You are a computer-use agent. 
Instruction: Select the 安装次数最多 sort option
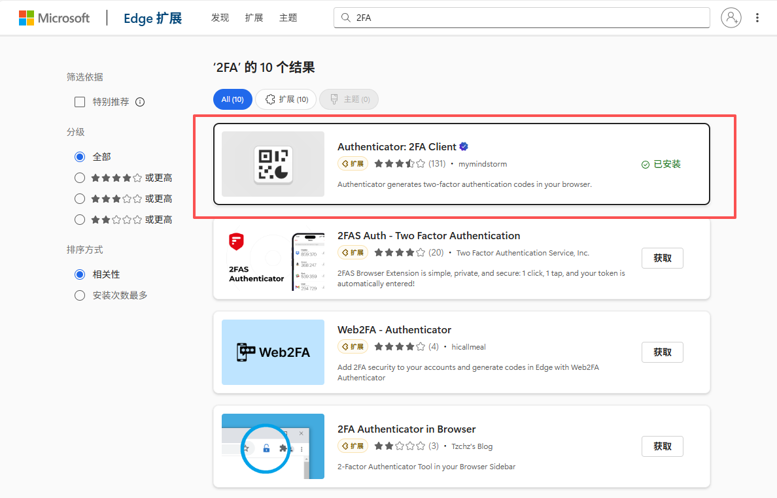click(x=80, y=295)
